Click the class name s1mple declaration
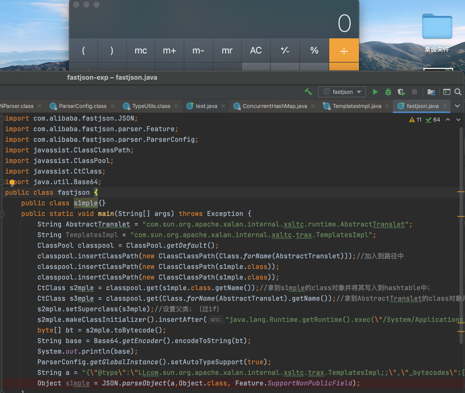 coord(86,203)
